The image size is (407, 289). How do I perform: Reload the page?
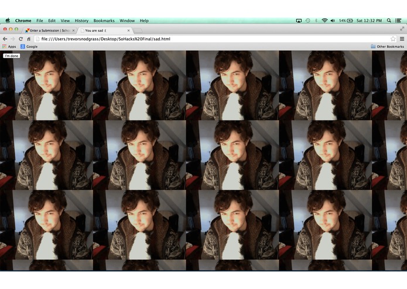[x=20, y=39]
